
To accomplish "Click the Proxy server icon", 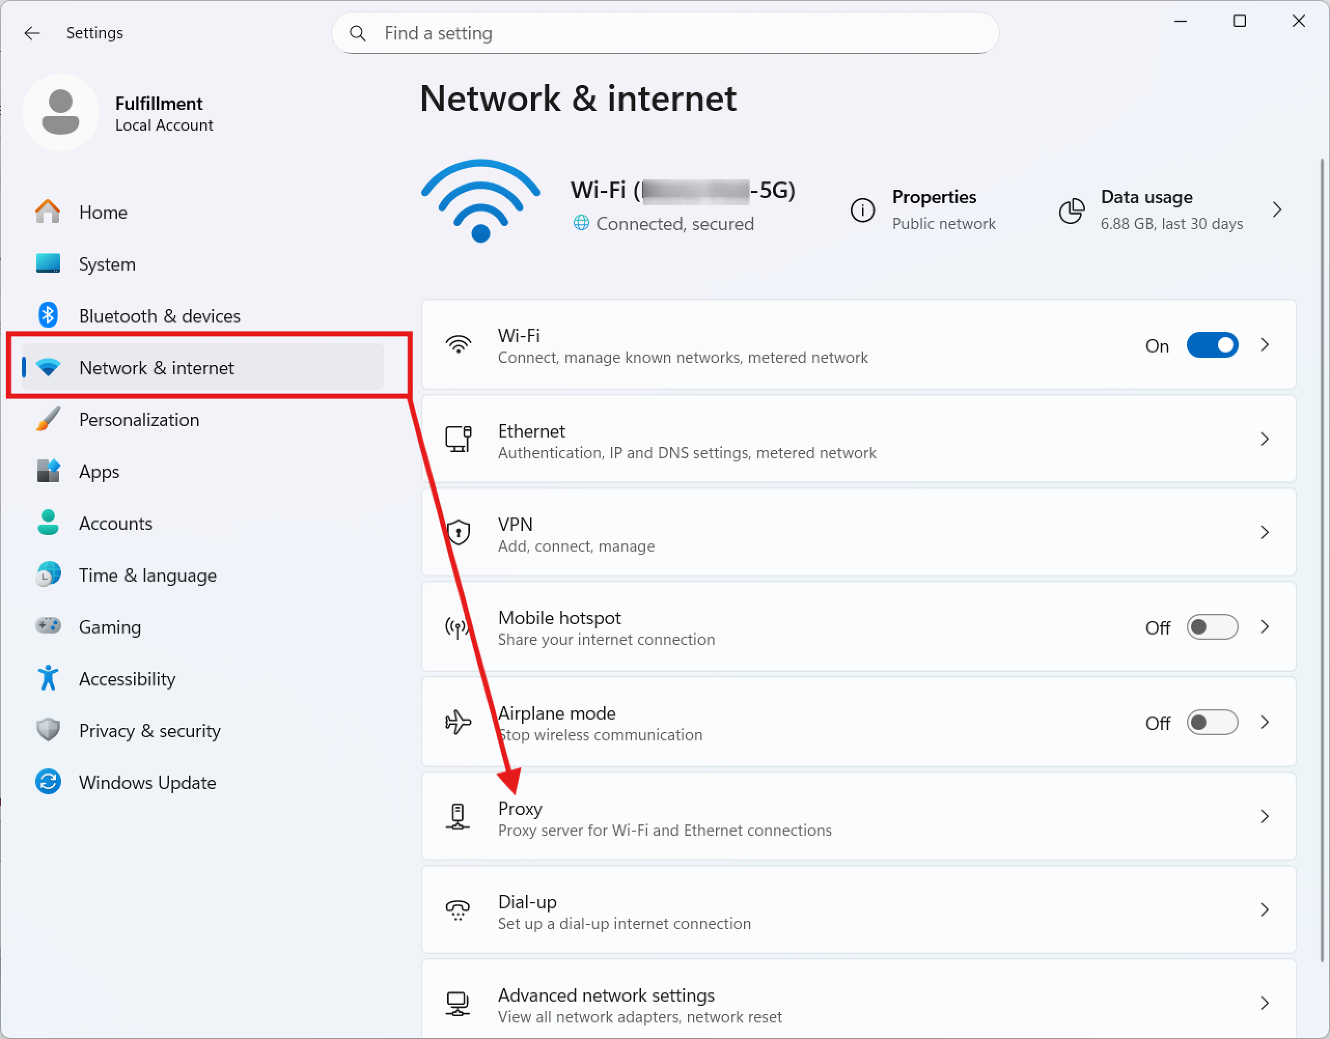I will tap(458, 816).
